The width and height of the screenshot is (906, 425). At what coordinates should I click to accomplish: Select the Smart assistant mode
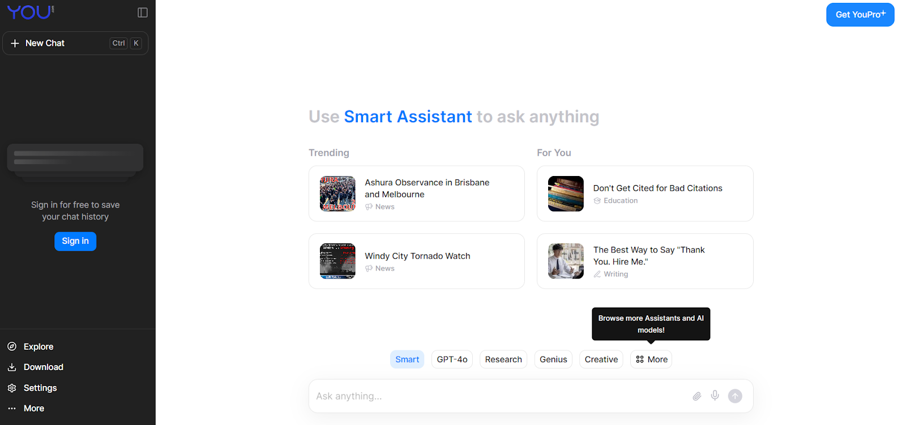coord(407,359)
